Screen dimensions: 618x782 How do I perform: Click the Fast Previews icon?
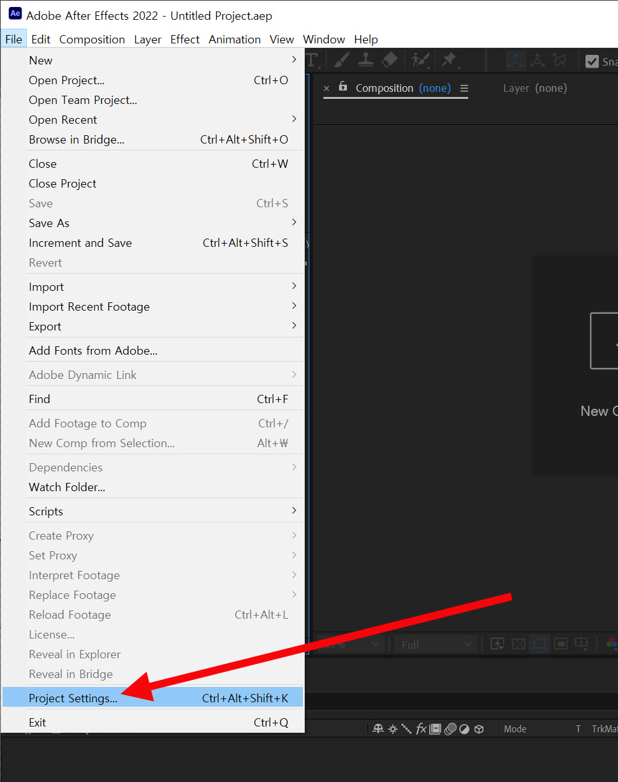click(x=497, y=644)
